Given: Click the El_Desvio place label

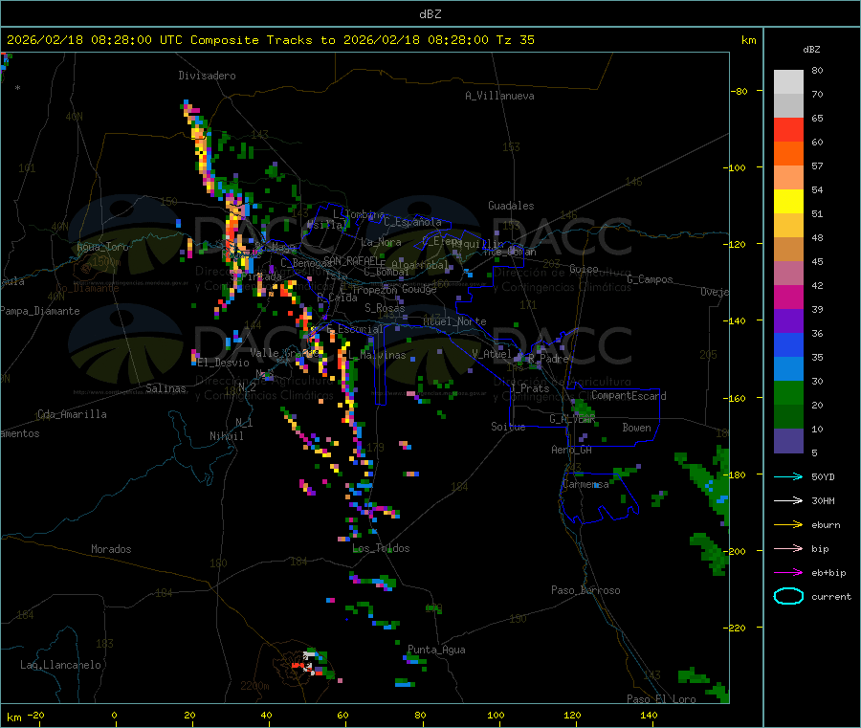Looking at the screenshot, I should (223, 363).
